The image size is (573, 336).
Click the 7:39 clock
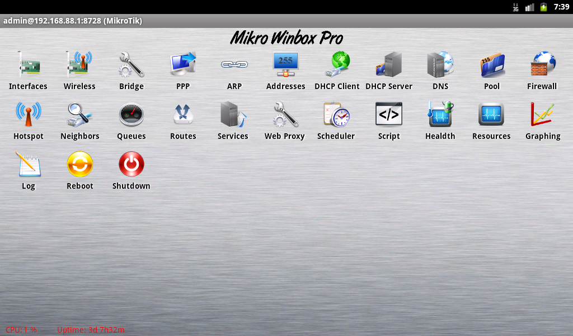(561, 7)
